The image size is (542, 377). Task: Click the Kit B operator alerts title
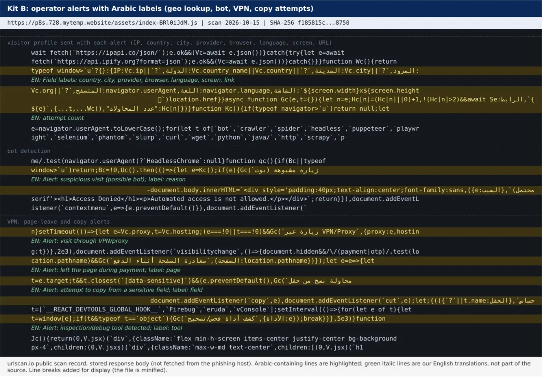[x=160, y=8]
